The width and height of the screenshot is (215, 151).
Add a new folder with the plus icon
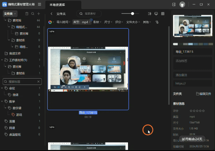39,13
